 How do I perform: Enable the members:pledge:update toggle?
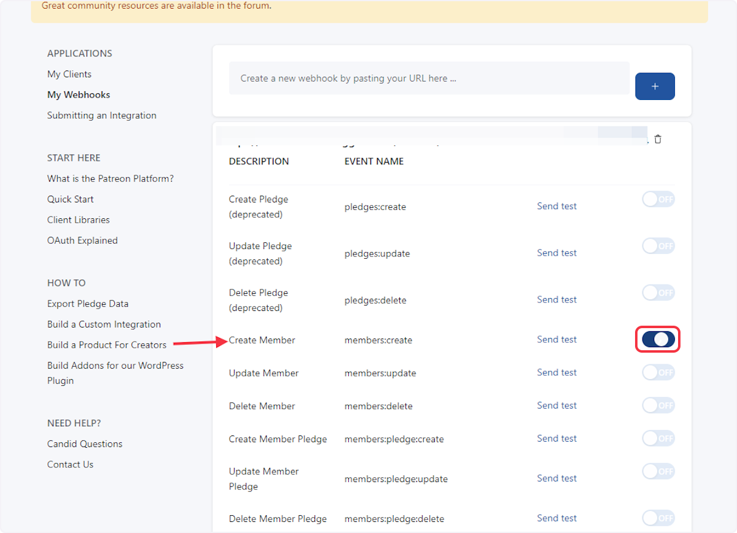(658, 471)
